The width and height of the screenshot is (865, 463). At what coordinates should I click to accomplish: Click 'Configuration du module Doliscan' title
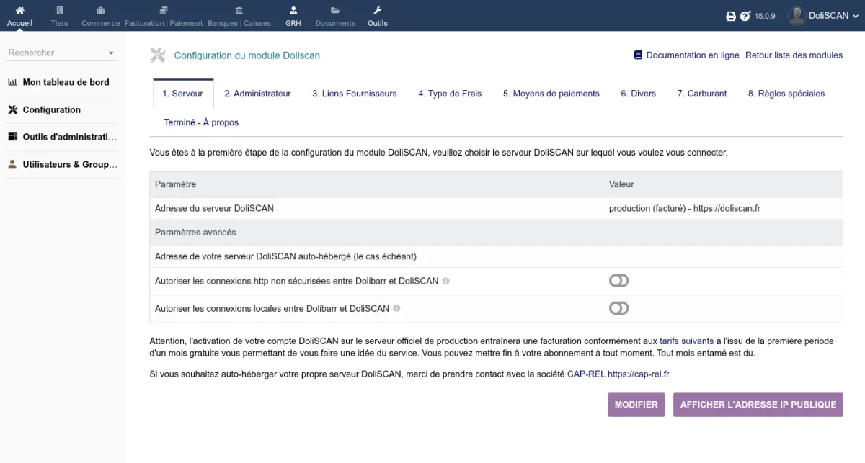247,55
